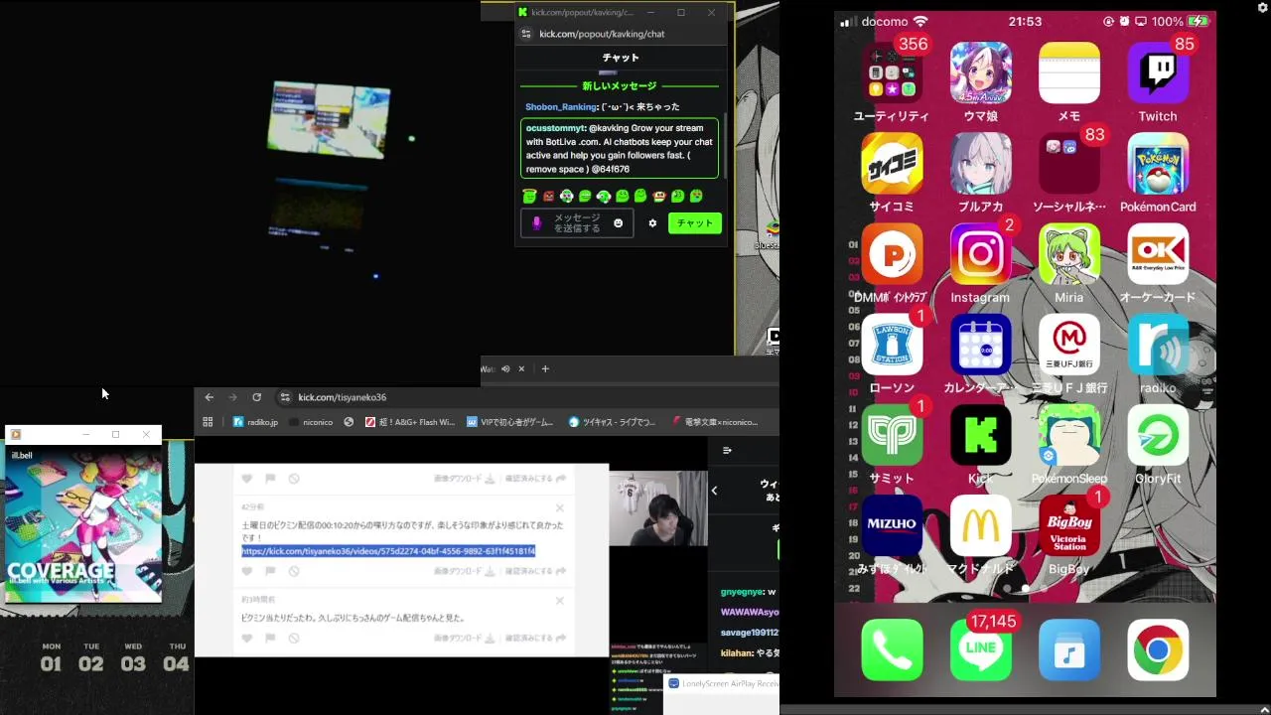Open the Phone app in the dock
This screenshot has height=715, width=1271.
(x=892, y=650)
